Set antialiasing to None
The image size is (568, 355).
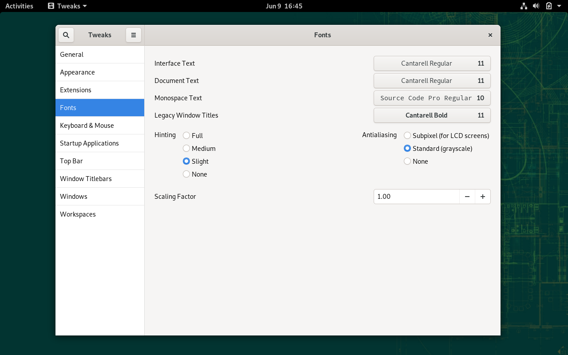tap(407, 162)
